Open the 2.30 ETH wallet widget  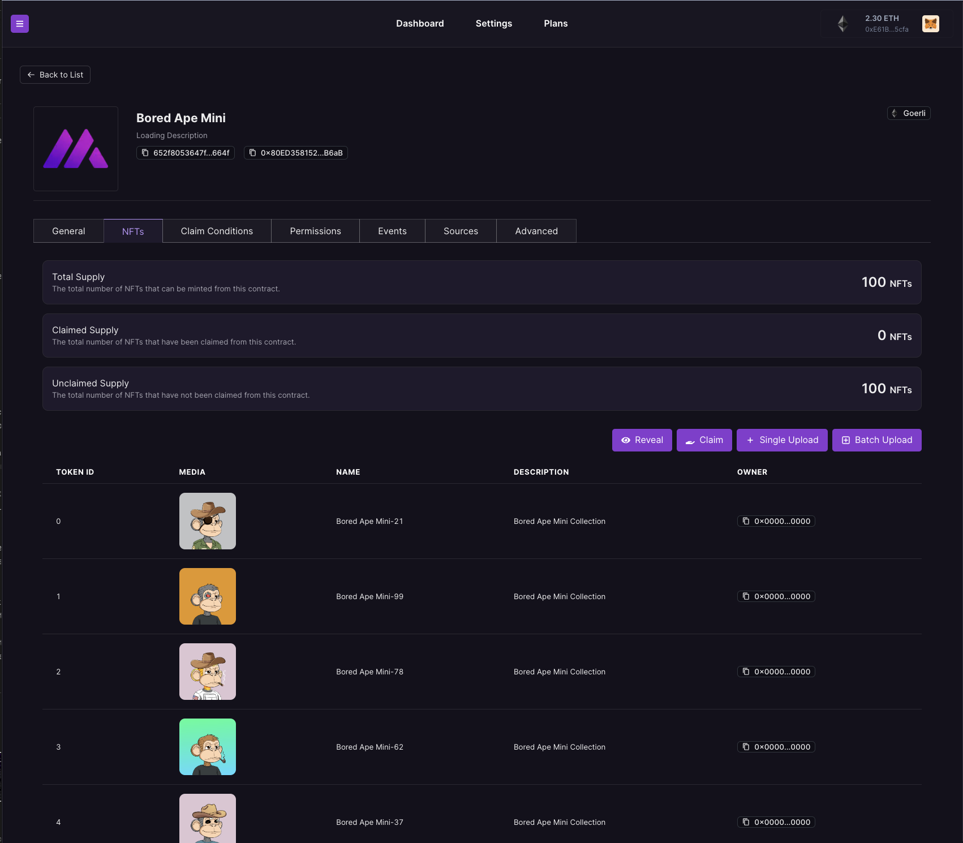886,24
